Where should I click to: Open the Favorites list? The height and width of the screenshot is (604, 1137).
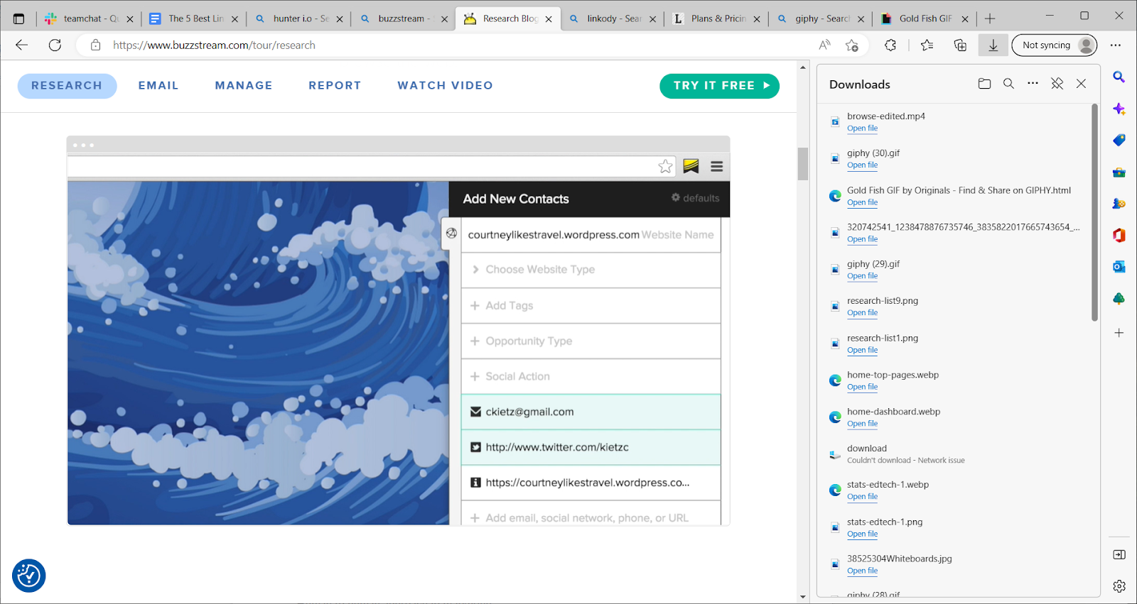927,45
